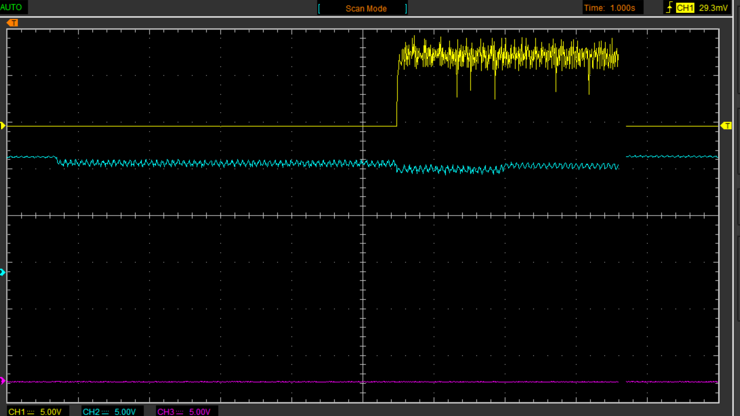Open the CH1 5.00V scale setting
The width and height of the screenshot is (740, 416).
51,412
